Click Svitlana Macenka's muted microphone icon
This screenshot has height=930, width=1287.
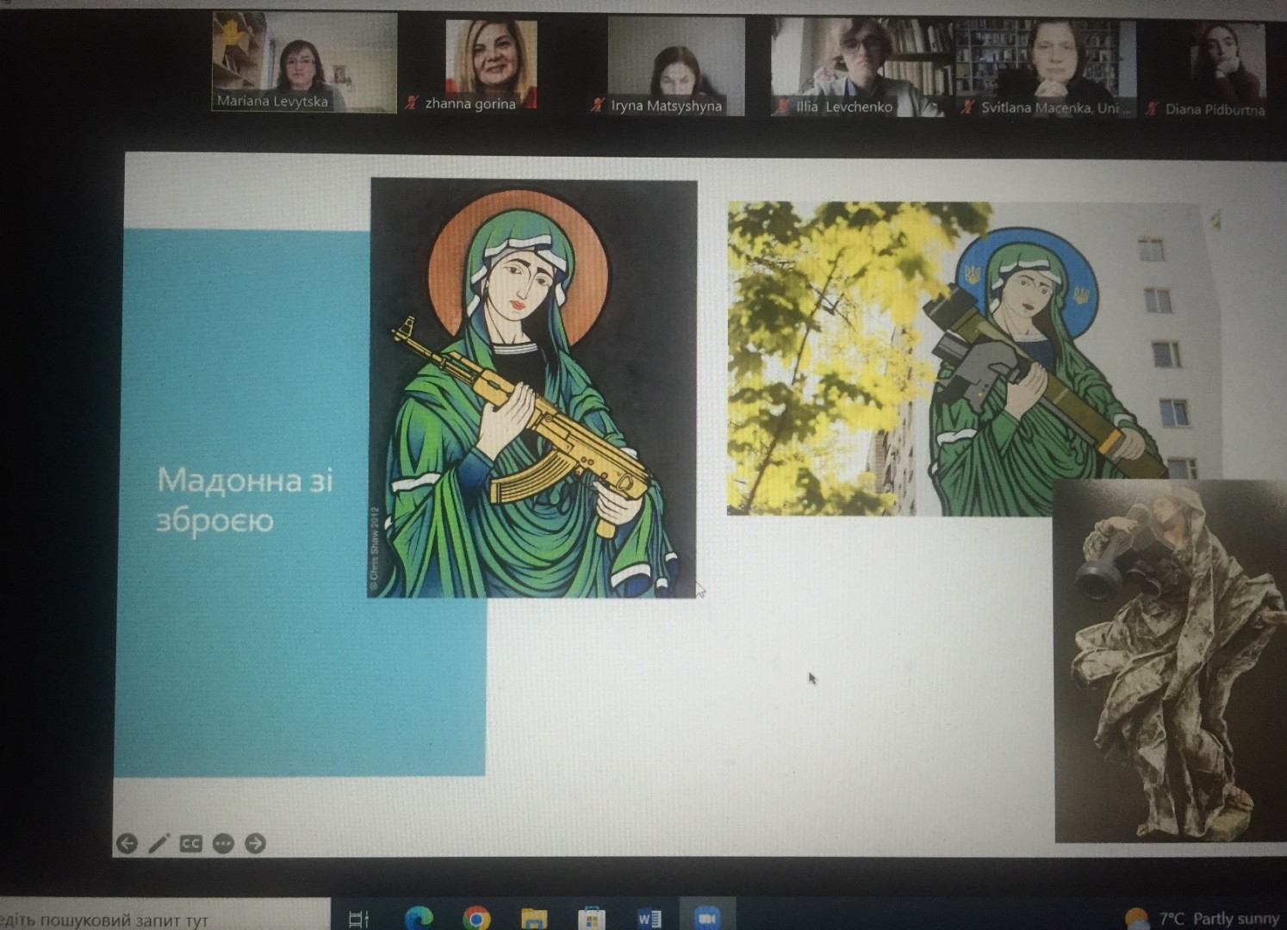click(x=967, y=108)
